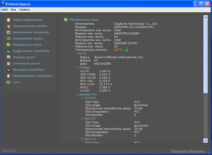Click the network card icon for Сеть
The width and height of the screenshot is (212, 155).
[8, 82]
